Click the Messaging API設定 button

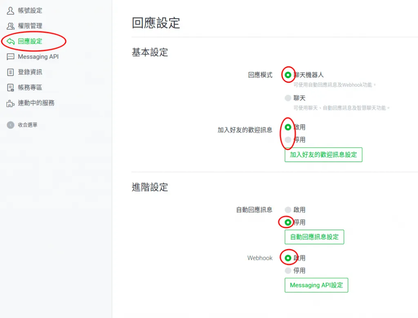click(x=316, y=285)
